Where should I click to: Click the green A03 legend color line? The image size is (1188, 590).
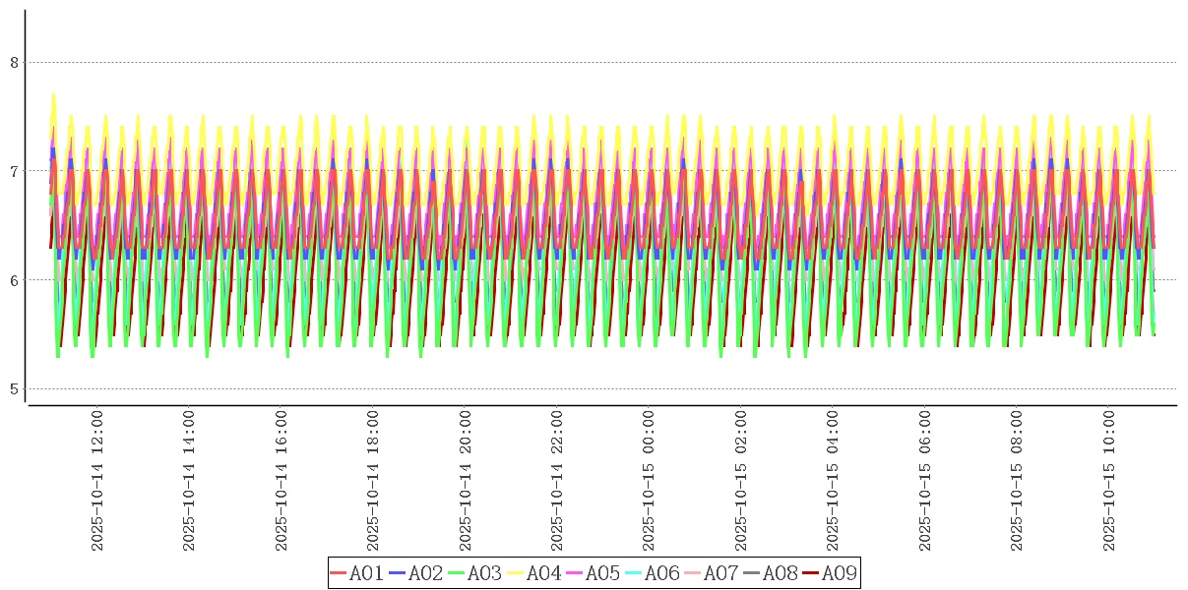pyautogui.click(x=457, y=573)
